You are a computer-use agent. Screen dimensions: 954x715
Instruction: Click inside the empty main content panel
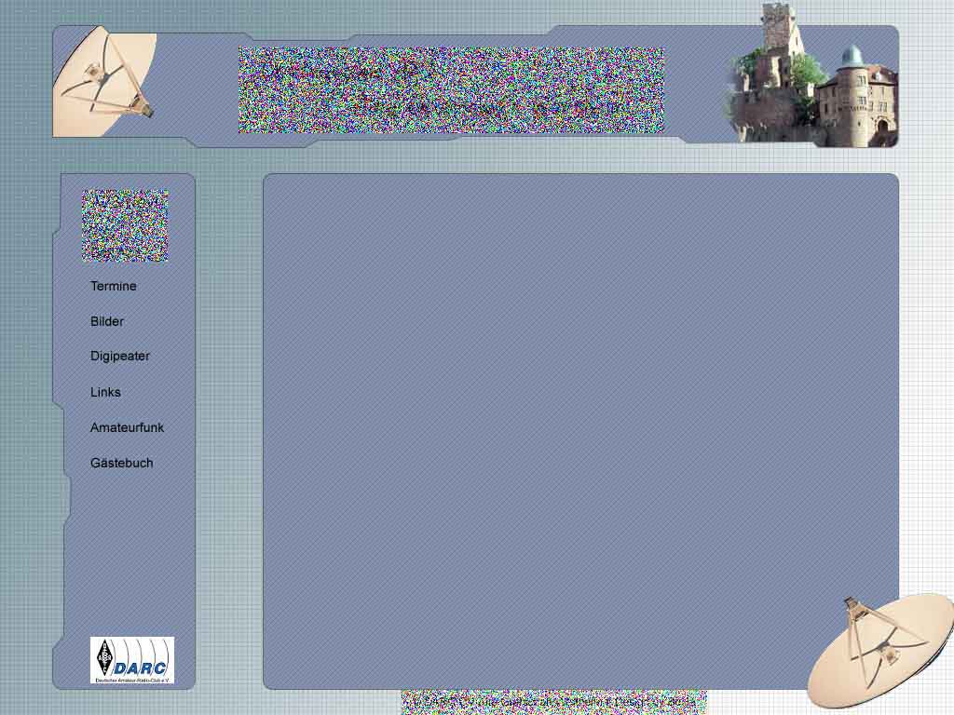click(580, 430)
